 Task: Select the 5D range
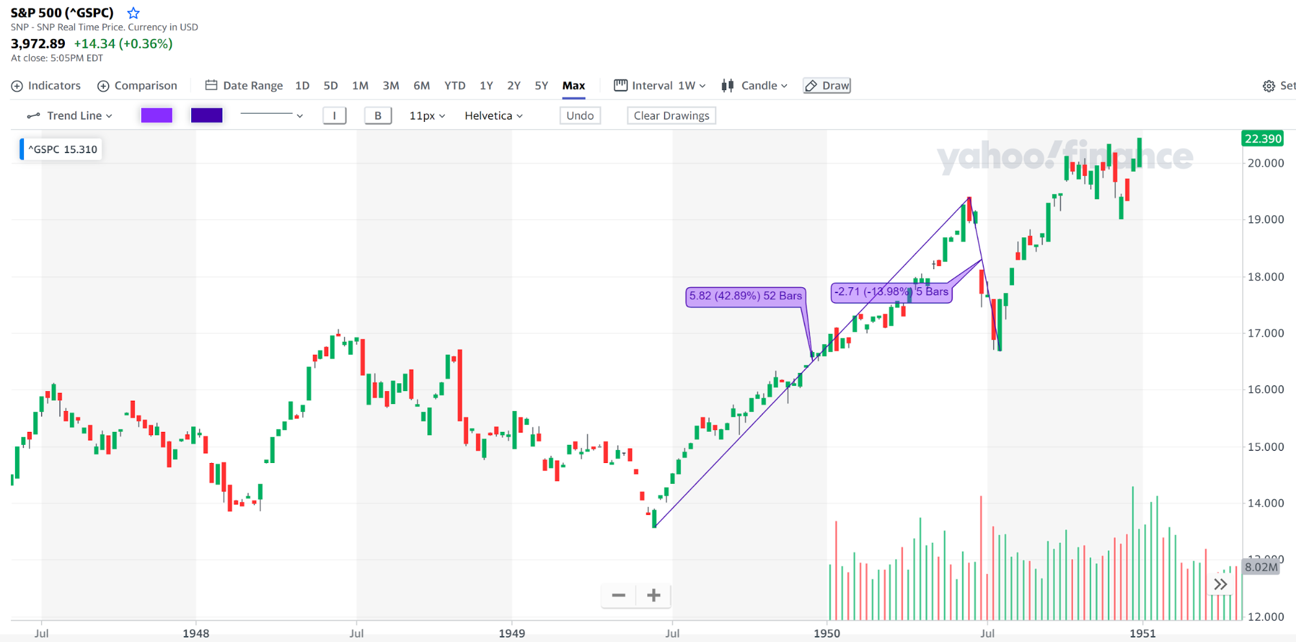coord(331,86)
